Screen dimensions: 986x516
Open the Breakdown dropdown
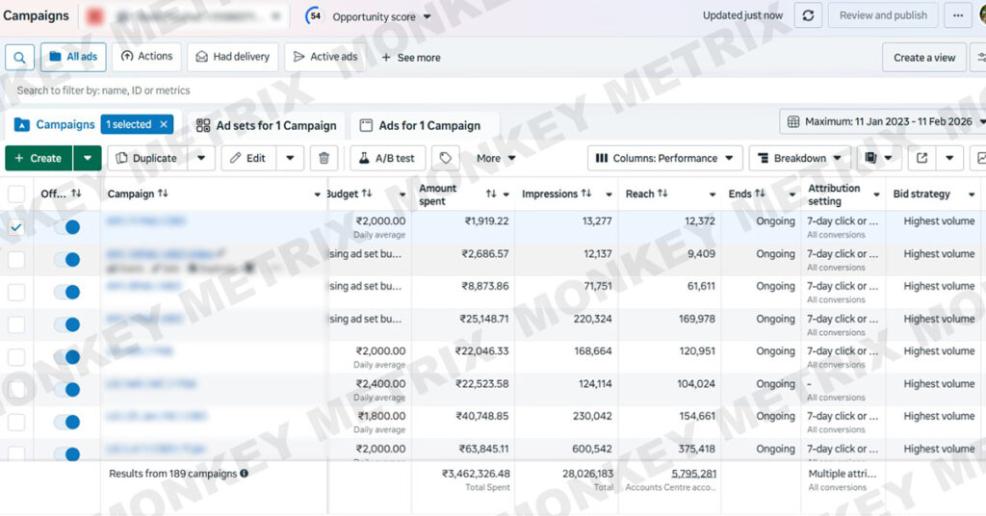(x=800, y=158)
